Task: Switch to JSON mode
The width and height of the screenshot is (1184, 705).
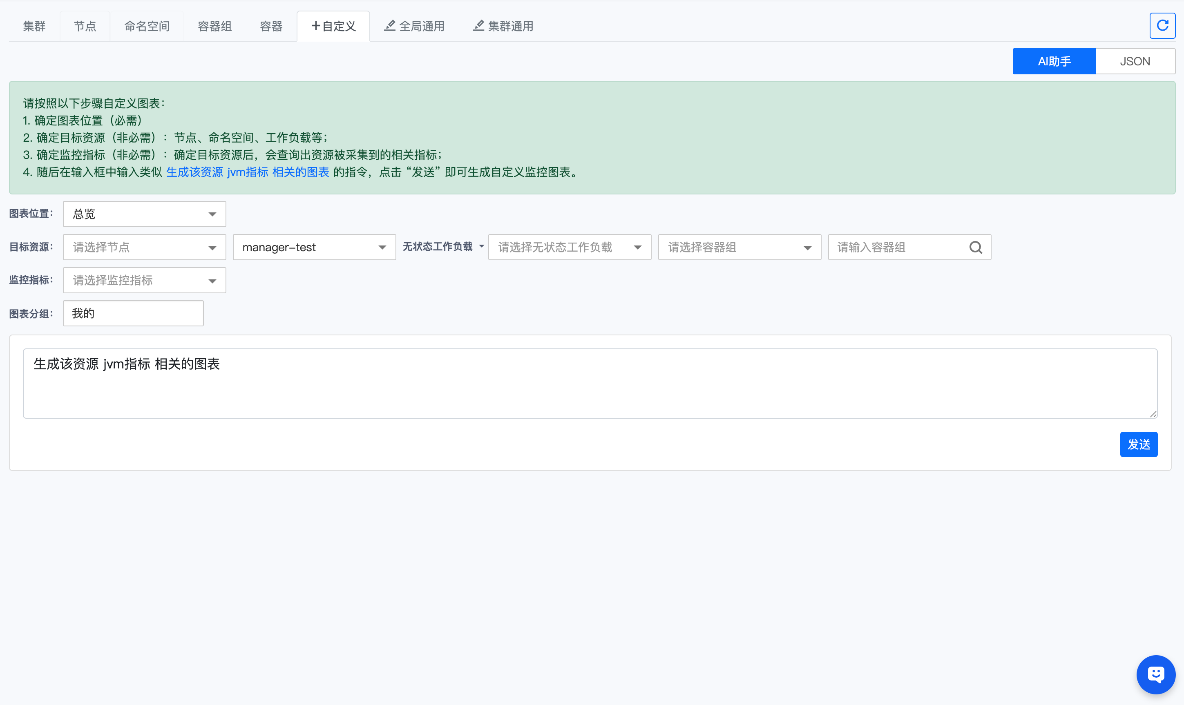Action: [1135, 61]
